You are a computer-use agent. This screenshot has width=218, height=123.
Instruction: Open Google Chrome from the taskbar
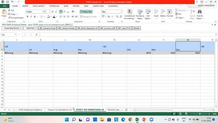tap(130, 120)
